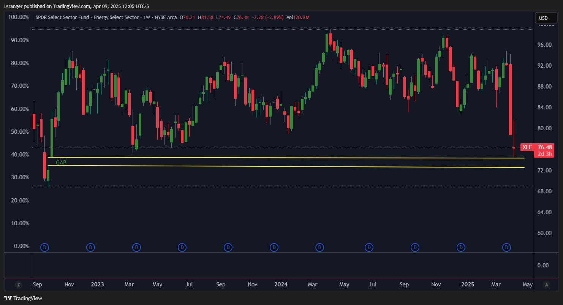Toggle the auto scale 'A' button

(x=546, y=284)
